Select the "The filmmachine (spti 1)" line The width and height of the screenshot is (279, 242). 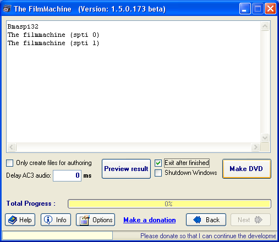coord(53,43)
